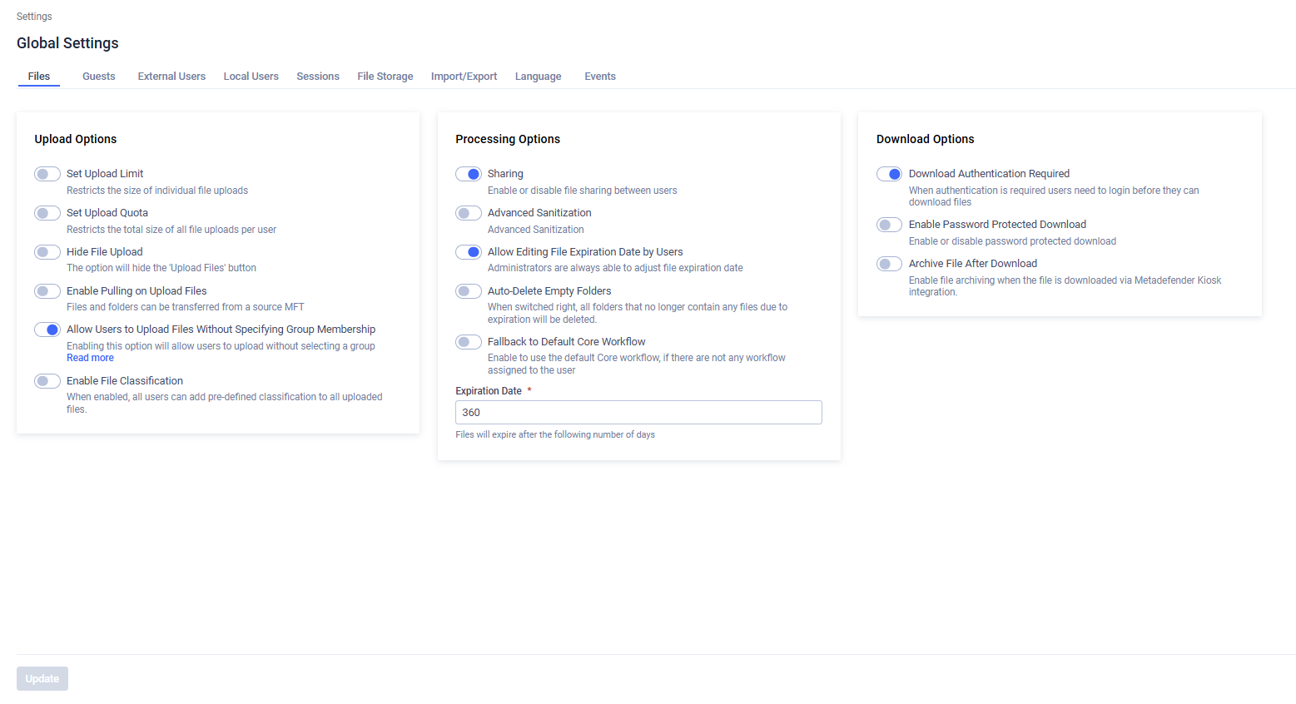Enable Pulling on Upload Files toggle
1296x704 pixels.
pos(47,291)
